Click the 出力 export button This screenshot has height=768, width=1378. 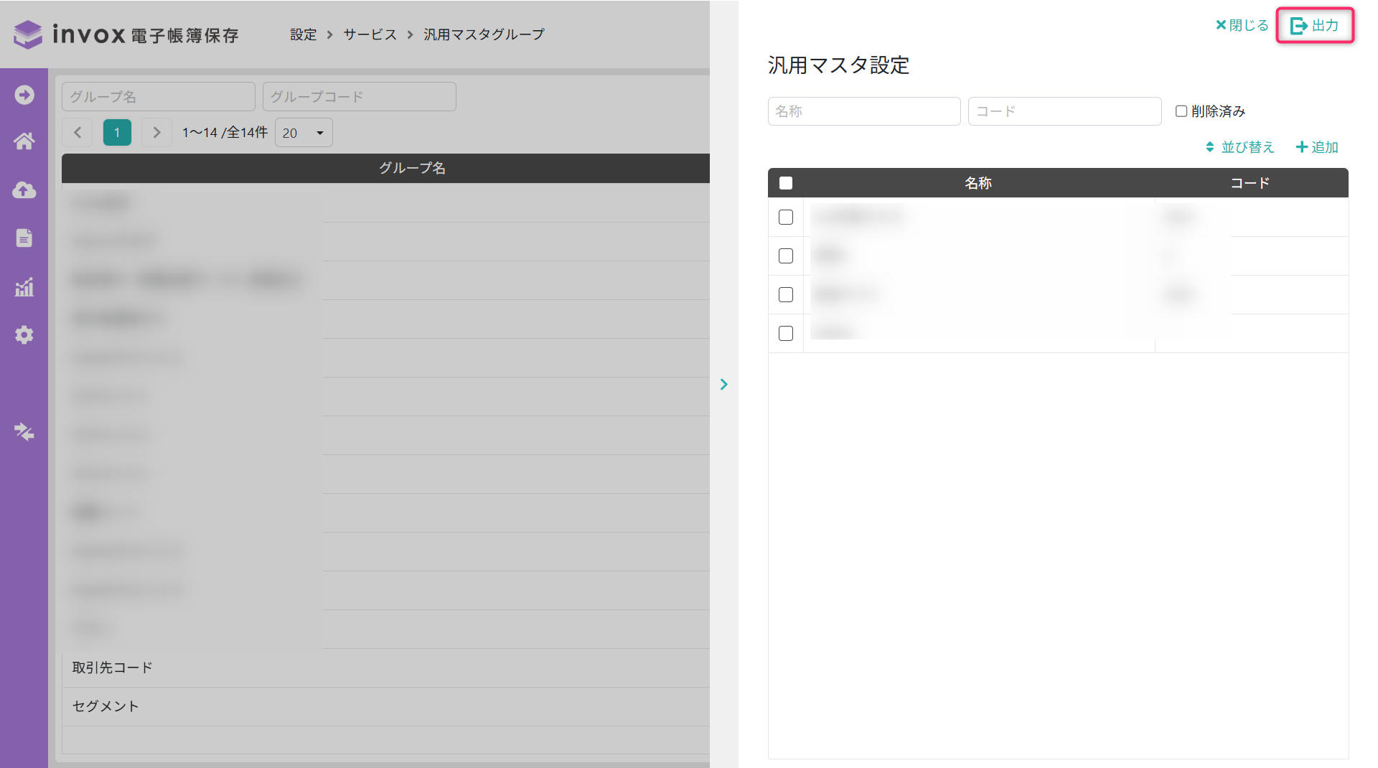click(x=1314, y=26)
